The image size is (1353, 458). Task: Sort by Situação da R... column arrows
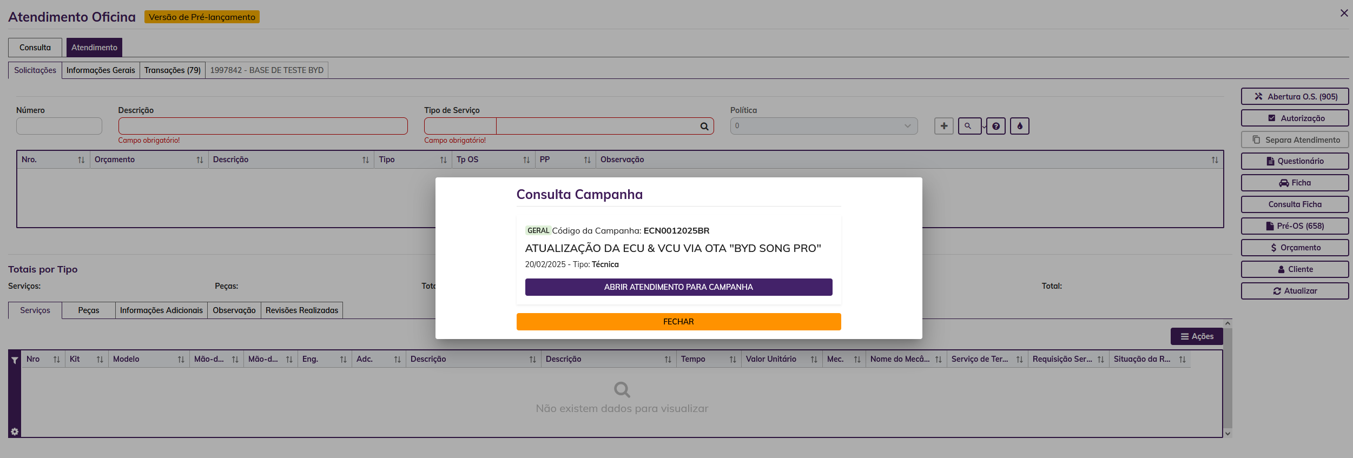point(1183,360)
